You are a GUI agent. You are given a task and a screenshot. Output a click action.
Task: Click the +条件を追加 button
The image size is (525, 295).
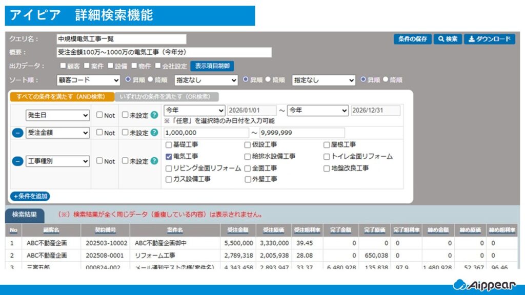click(x=30, y=196)
